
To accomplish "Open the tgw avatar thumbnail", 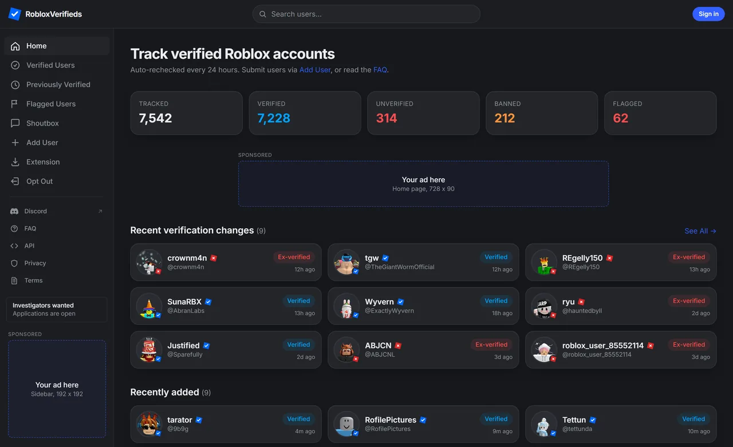I will (x=347, y=262).
